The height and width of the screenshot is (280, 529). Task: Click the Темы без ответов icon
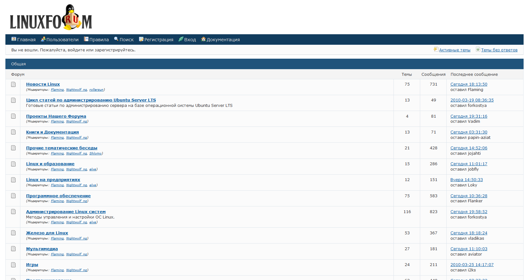coord(478,49)
